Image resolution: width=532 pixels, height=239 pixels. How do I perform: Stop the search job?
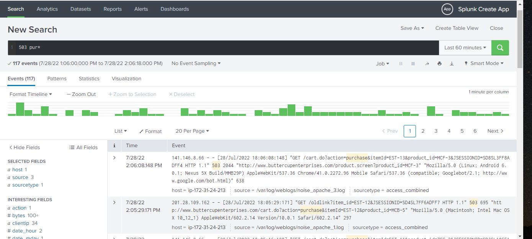[x=413, y=63]
